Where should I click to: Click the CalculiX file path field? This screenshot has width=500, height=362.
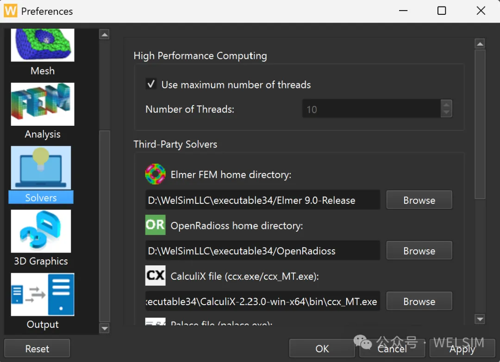tap(262, 301)
